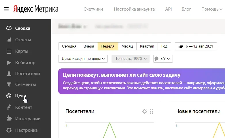Select the Неделя period
Image resolution: width=225 pixels, height=138 pixels.
tap(108, 46)
